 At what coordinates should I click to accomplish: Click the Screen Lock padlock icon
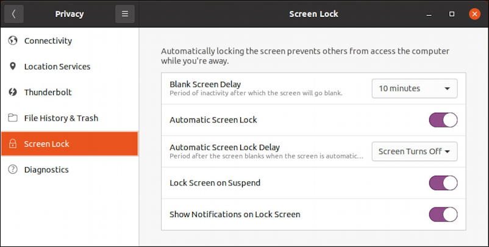coord(13,144)
